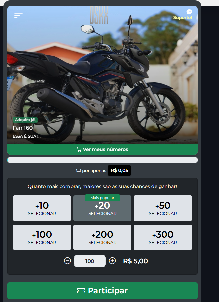Click the cart icon in Ver meus números
Viewport: 219px width, 302px height.
coord(79,149)
